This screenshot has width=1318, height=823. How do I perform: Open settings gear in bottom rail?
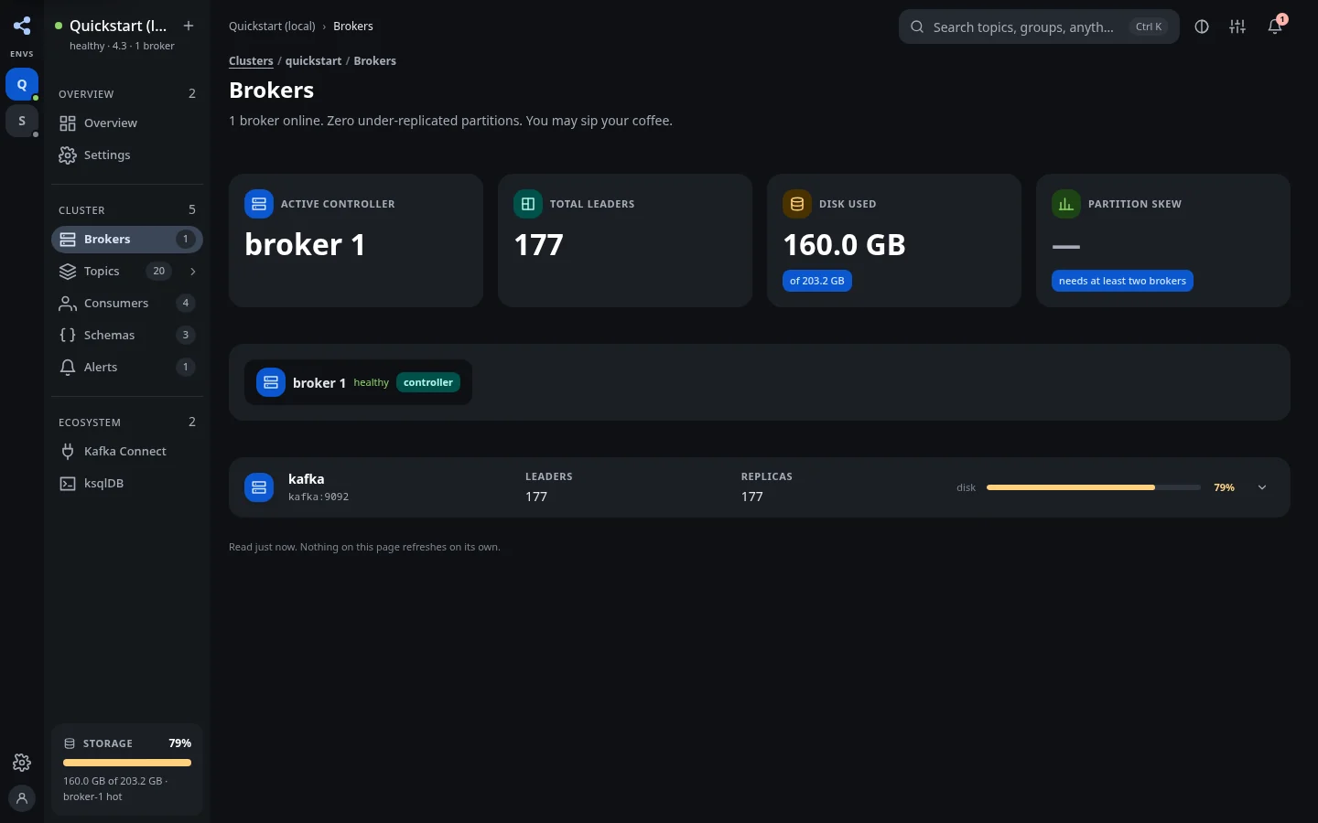click(22, 763)
